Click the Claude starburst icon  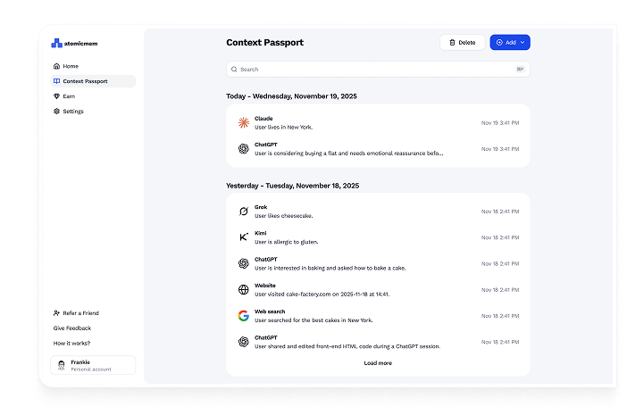244,122
